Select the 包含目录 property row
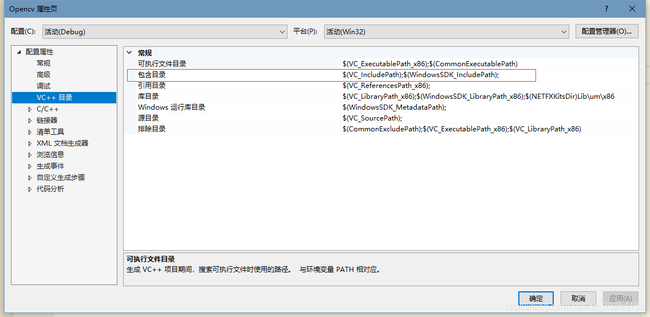This screenshot has width=650, height=317. [x=381, y=75]
